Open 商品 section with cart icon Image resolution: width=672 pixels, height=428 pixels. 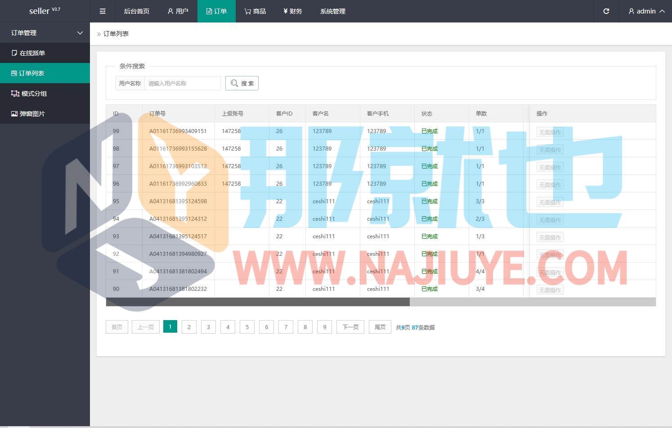(255, 11)
